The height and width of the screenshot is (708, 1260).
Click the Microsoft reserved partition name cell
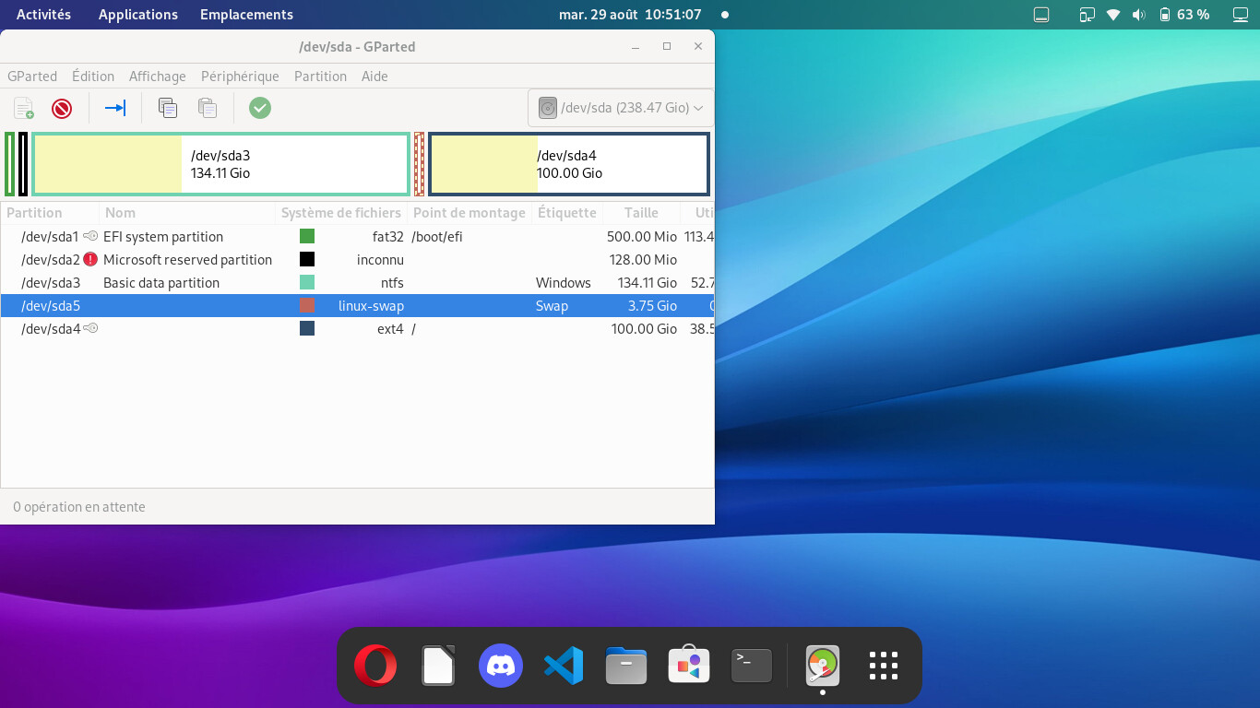click(x=187, y=260)
